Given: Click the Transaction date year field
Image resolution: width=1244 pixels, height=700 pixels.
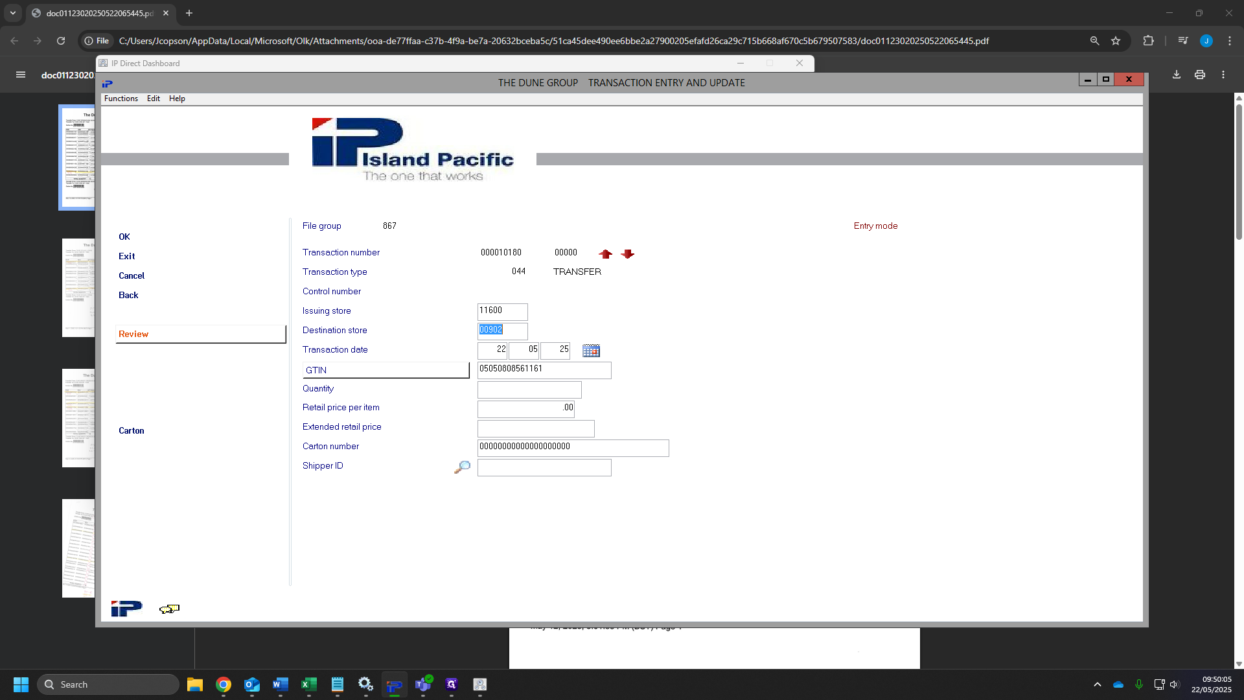Looking at the screenshot, I should coord(555,351).
